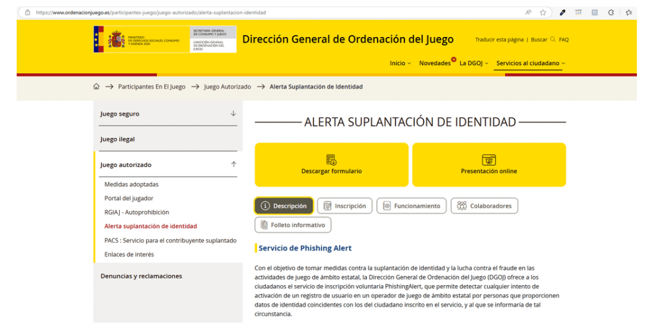This screenshot has width=653, height=331.
Task: Click the read aloud icon in the address bar
Action: coord(529,12)
